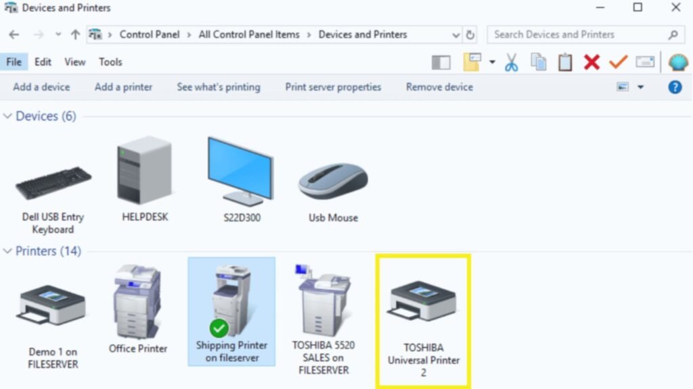
Task: Click the envelope toolbar icon
Action: [645, 61]
